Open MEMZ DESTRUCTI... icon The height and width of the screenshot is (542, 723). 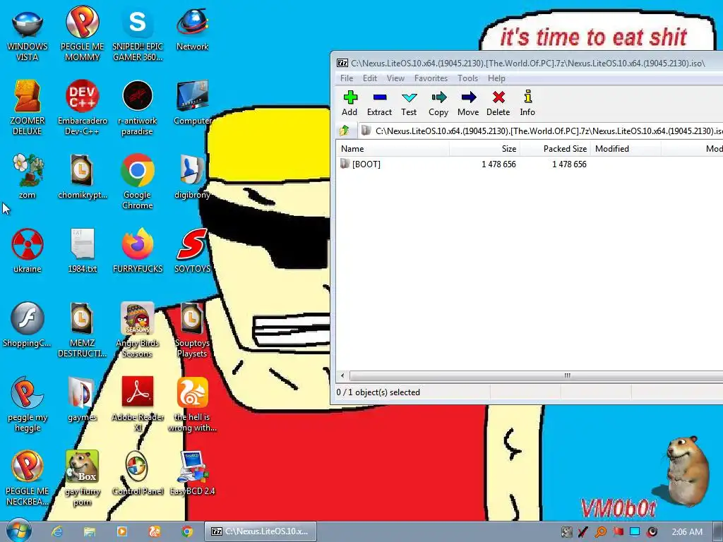click(x=82, y=330)
